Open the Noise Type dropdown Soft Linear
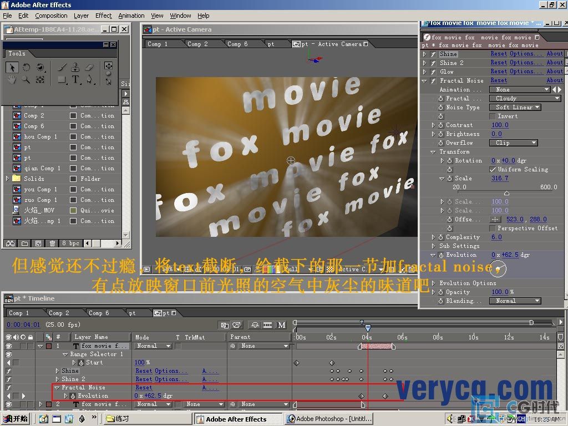Image resolution: width=568 pixels, height=426 pixels. (x=515, y=107)
